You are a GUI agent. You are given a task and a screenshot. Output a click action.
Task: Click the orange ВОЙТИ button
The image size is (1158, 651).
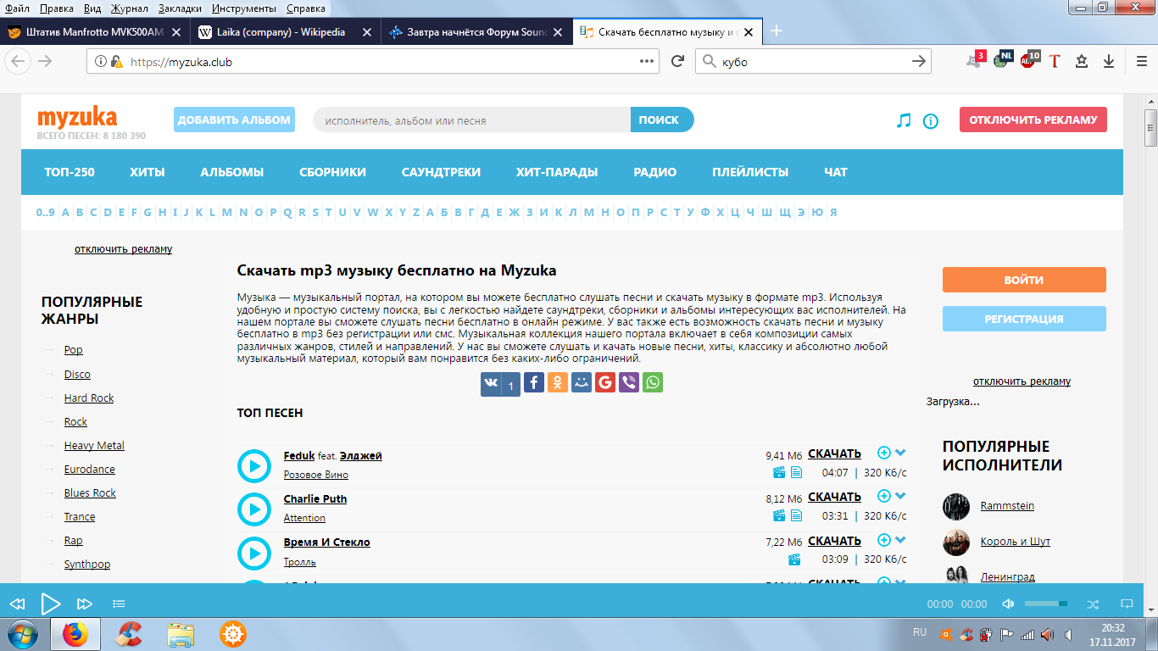pyautogui.click(x=1024, y=280)
